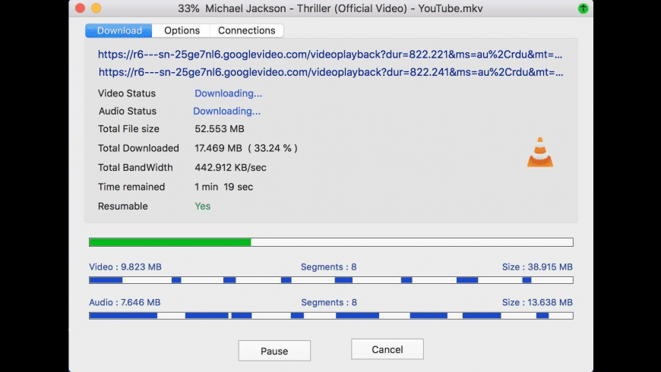Viewport: 661px width, 372px height.
Task: Open the second googlevideo URL with dur=822.241
Action: coord(331,72)
